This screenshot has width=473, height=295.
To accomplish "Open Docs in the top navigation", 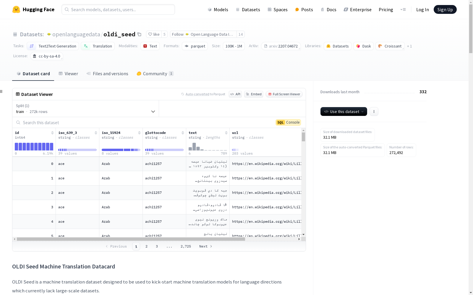I will click(328, 9).
